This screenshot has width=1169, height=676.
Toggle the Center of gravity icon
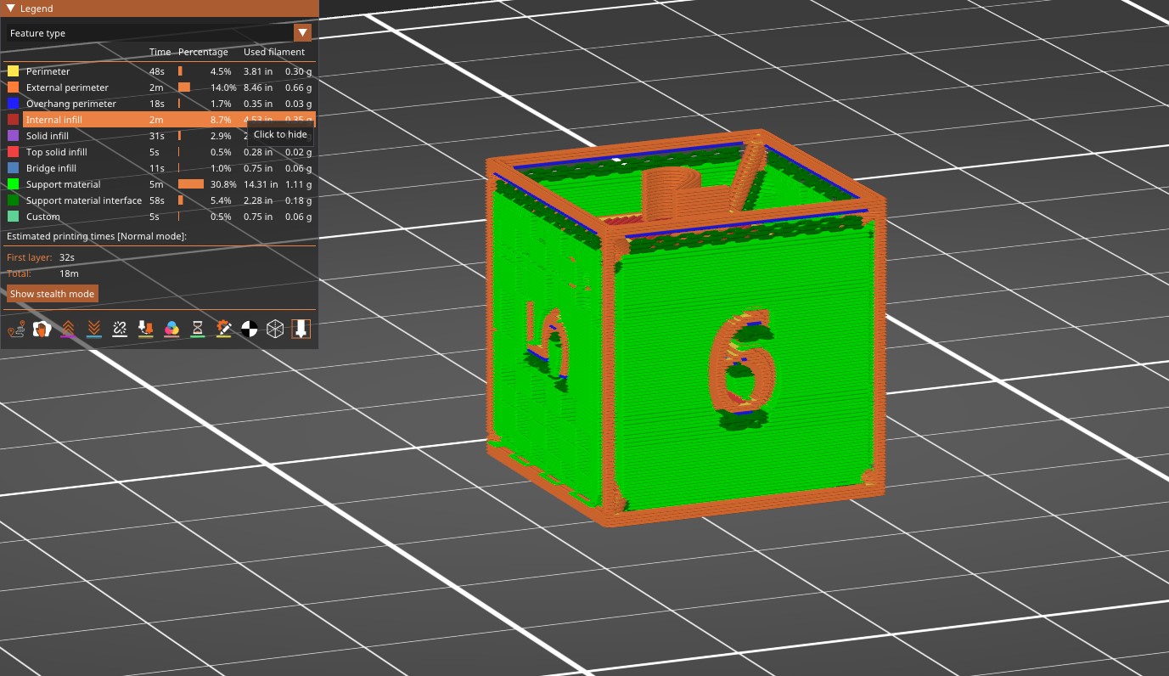pos(250,329)
